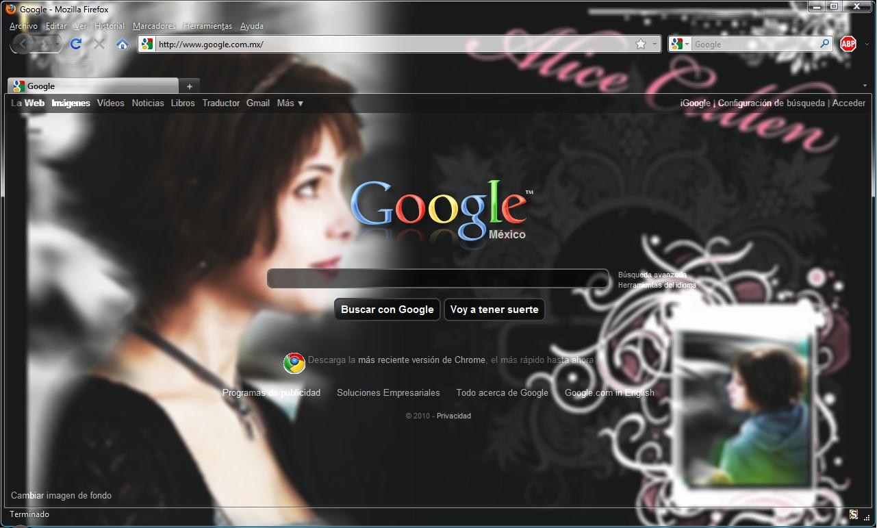Click the Acceder sign-in link
The width and height of the screenshot is (877, 528).
[x=849, y=103]
